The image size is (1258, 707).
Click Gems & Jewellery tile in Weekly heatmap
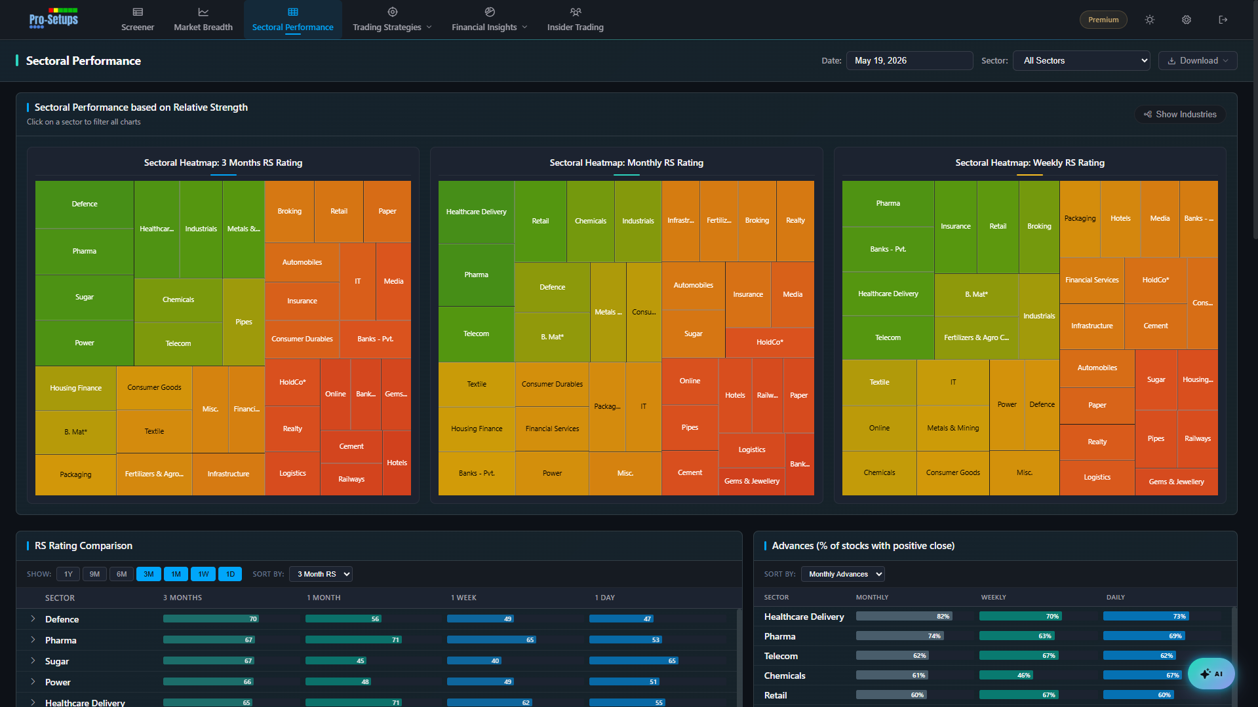pos(1176,482)
